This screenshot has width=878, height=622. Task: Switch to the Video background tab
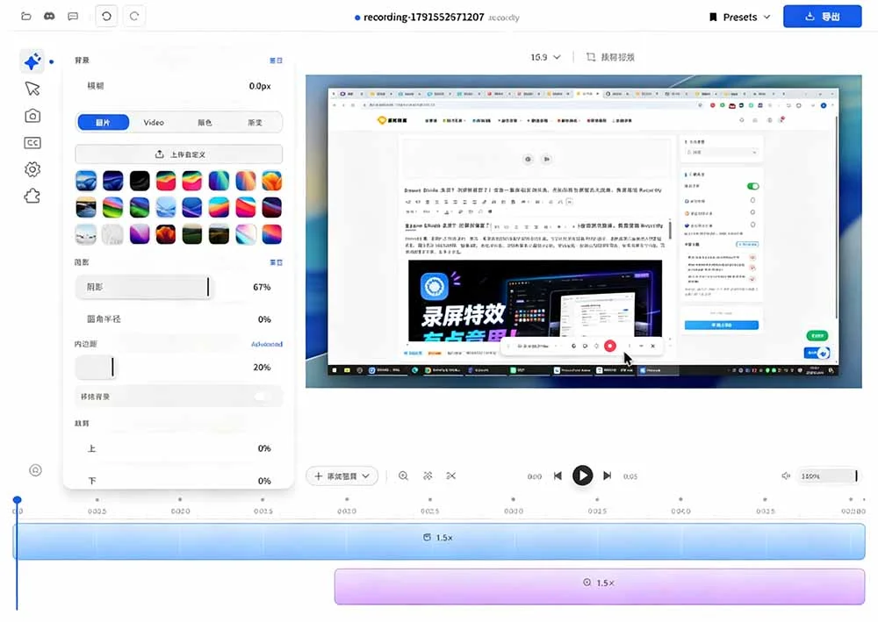coord(154,123)
